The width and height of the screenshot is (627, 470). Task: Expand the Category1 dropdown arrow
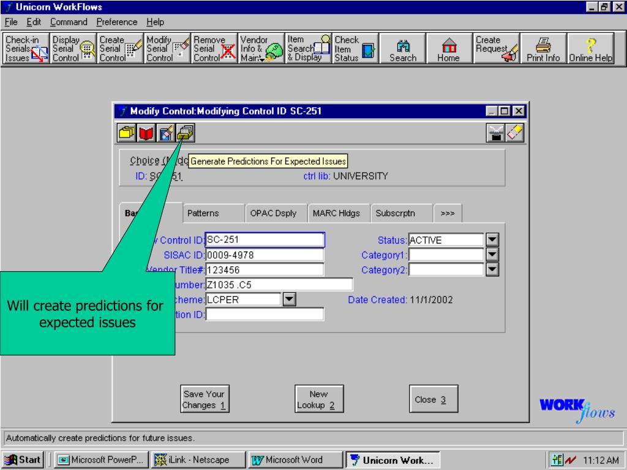pyautogui.click(x=492, y=255)
